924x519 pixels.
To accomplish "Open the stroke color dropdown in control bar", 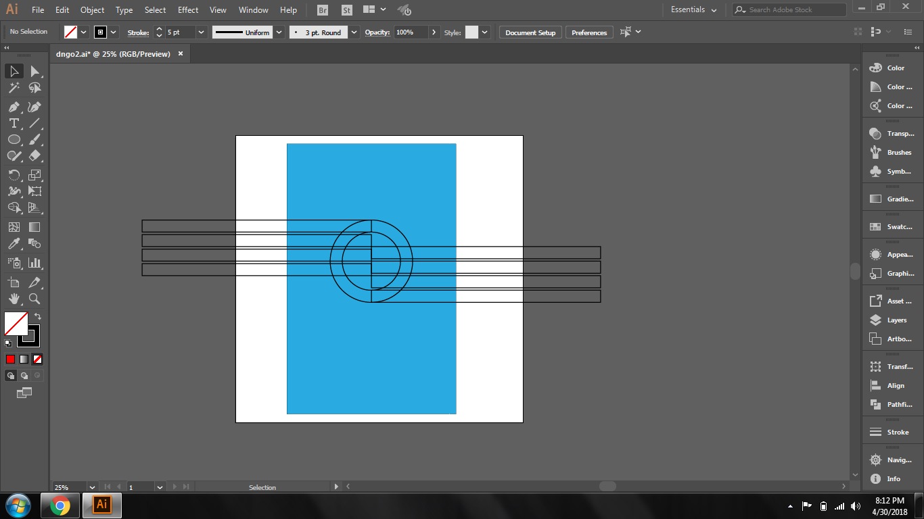I will (113, 32).
